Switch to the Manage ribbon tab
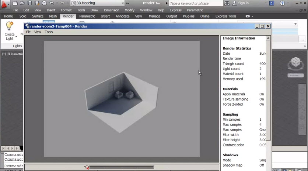Image resolution: width=308 pixels, height=171 pixels. coord(154,16)
